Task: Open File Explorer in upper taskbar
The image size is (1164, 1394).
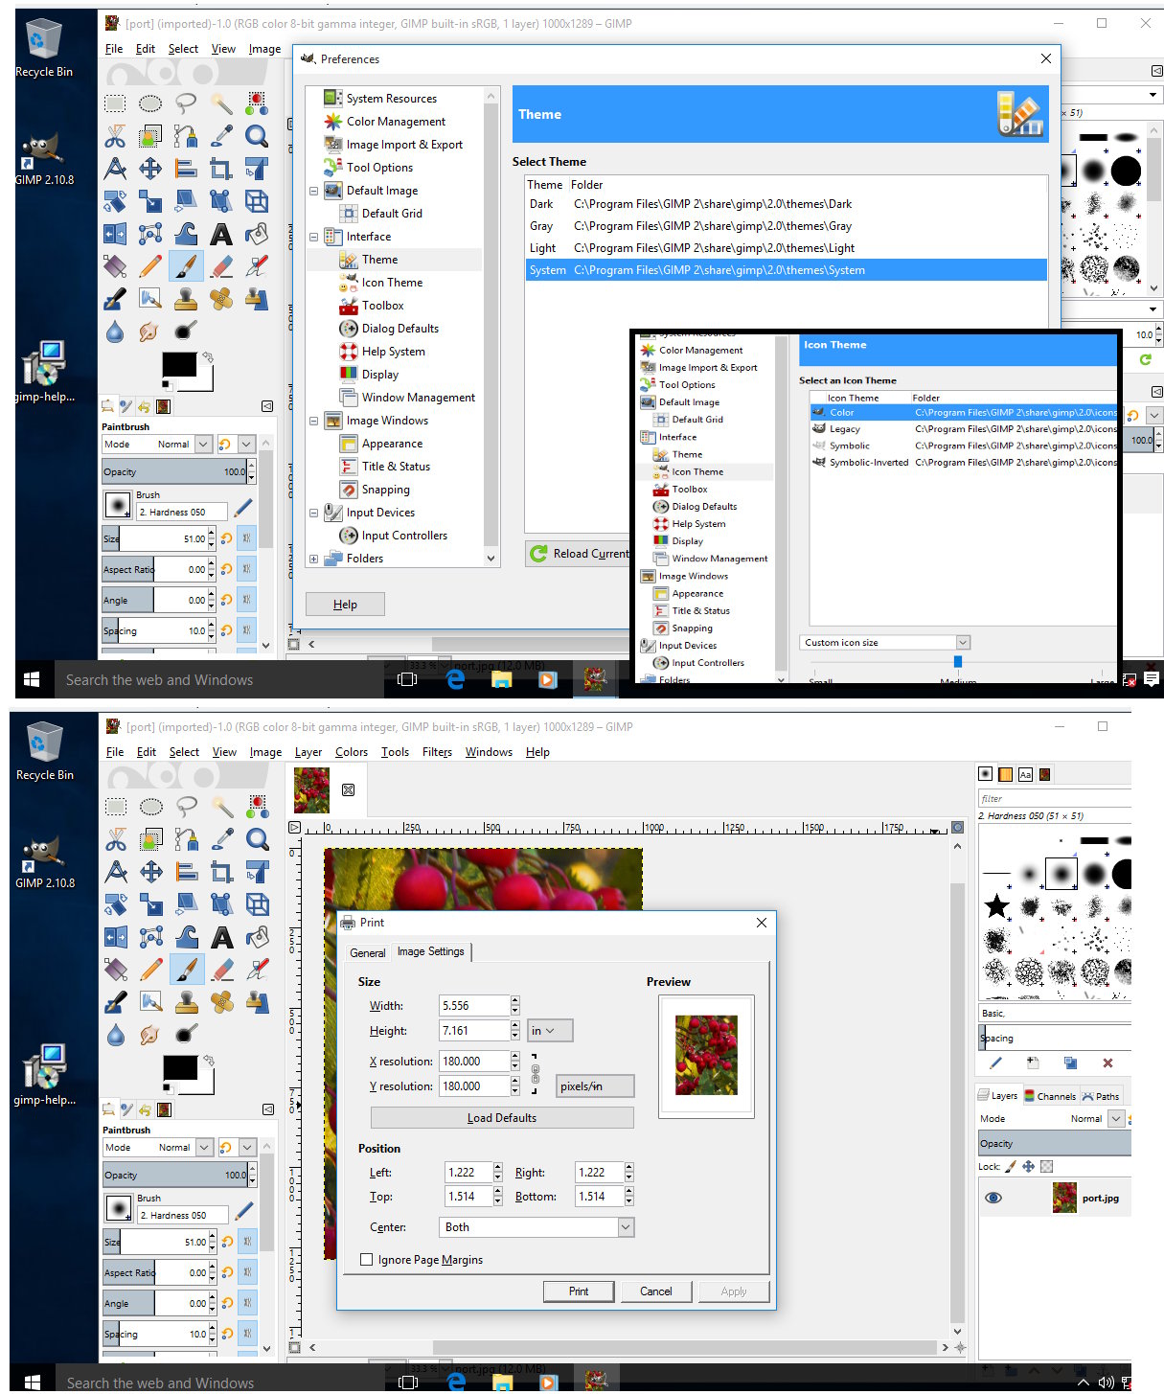Action: click(x=501, y=679)
